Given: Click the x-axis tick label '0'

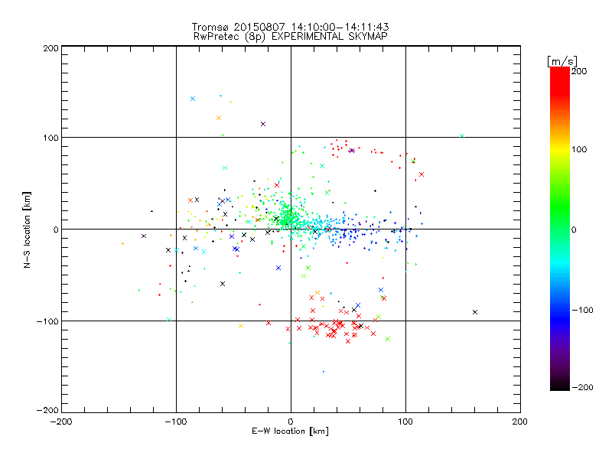Looking at the screenshot, I should click(291, 422).
